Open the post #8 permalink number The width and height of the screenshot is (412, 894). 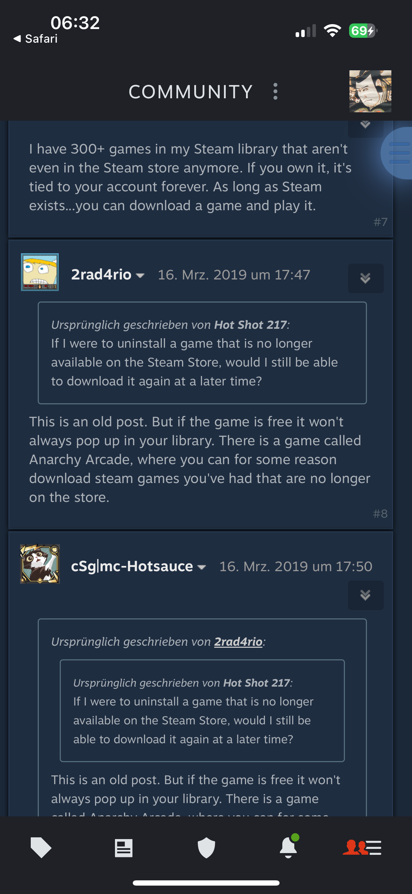coord(380,513)
